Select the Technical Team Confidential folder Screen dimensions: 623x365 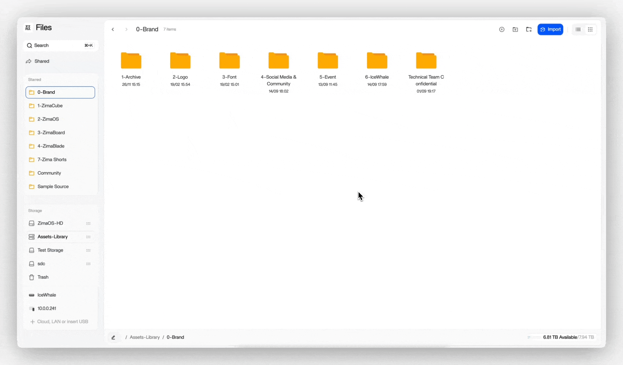pyautogui.click(x=426, y=73)
